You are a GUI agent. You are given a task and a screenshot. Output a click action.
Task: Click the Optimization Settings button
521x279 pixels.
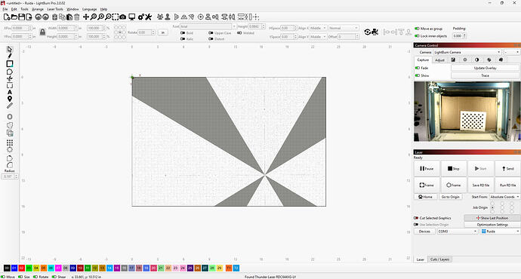(492, 225)
